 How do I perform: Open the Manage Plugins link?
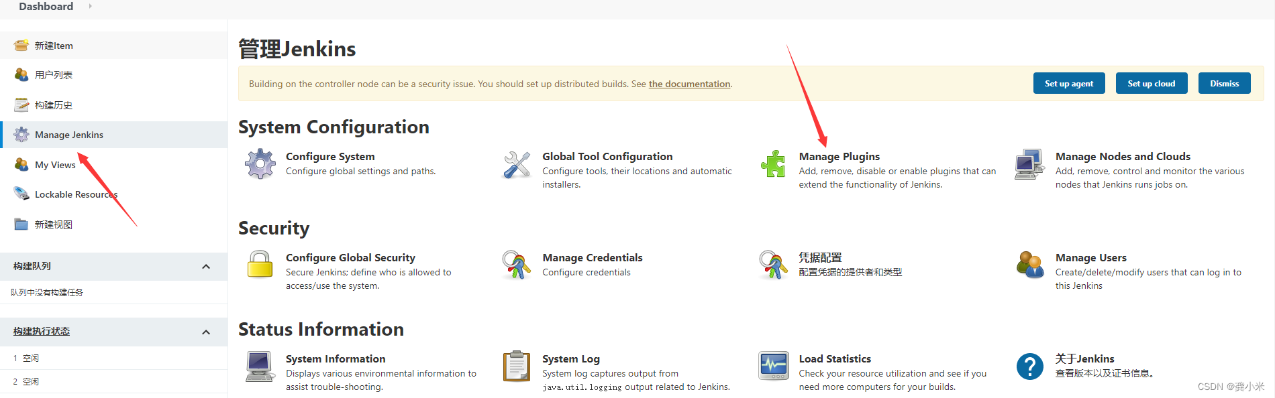coord(839,156)
